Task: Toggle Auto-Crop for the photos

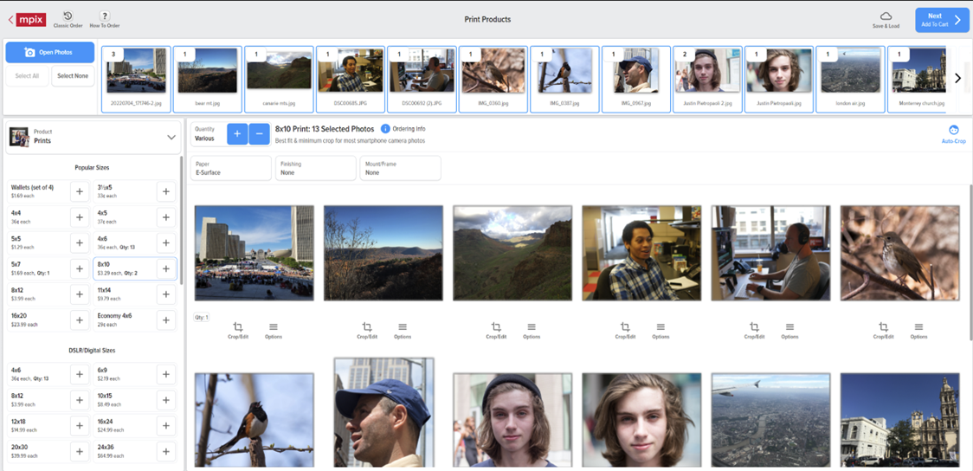Action: pyautogui.click(x=953, y=131)
